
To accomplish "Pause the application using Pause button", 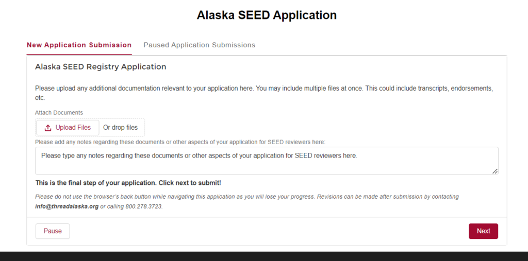I will click(x=53, y=231).
